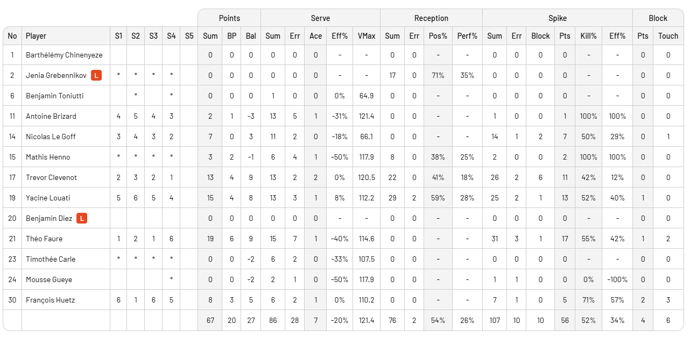This screenshot has height=338, width=690.
Task: Sort by the VMax column header
Action: (x=367, y=36)
